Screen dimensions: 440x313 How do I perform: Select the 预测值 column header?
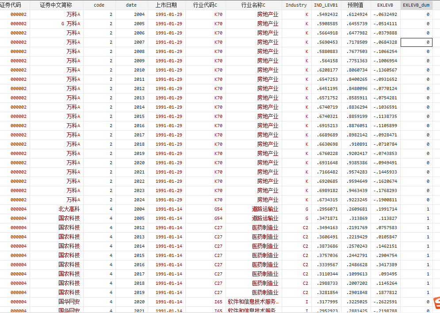355,5
